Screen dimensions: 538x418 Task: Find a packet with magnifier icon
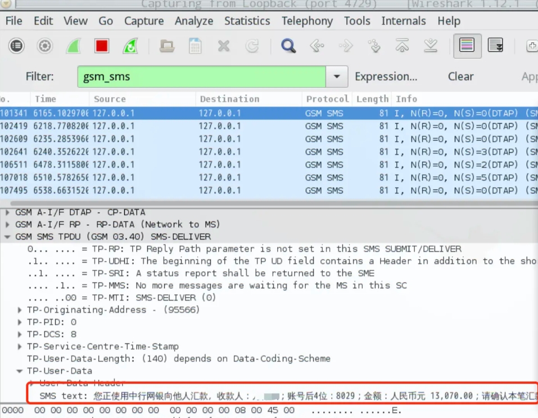(x=288, y=46)
